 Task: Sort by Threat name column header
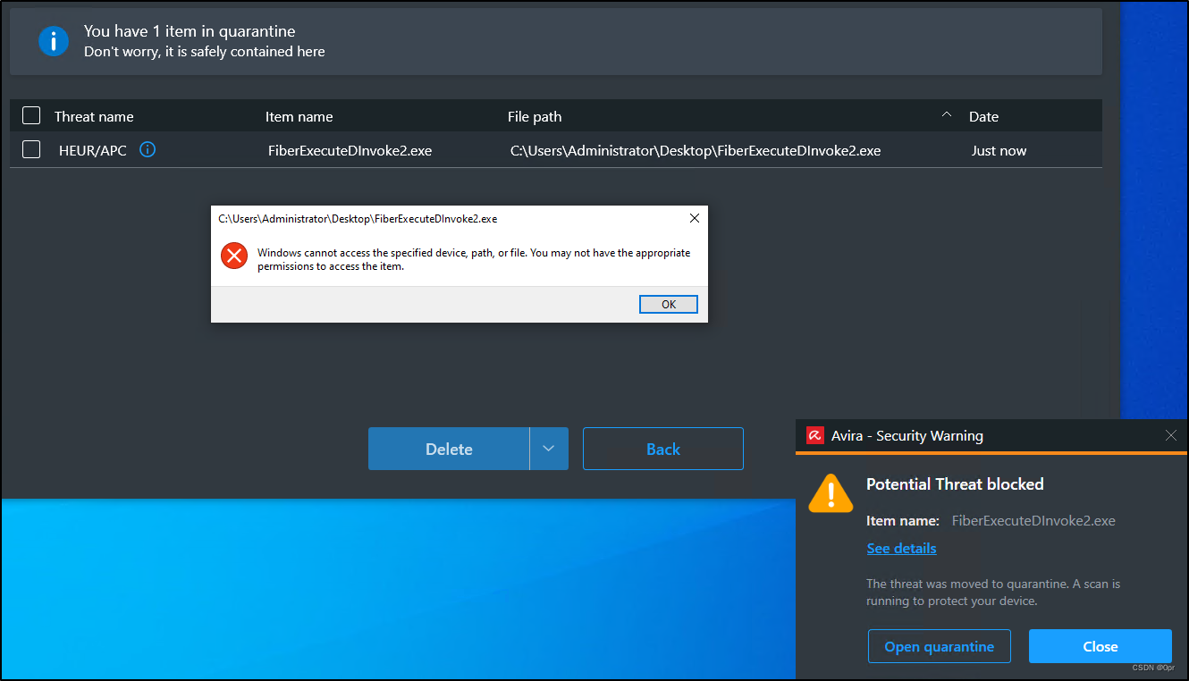pos(94,116)
